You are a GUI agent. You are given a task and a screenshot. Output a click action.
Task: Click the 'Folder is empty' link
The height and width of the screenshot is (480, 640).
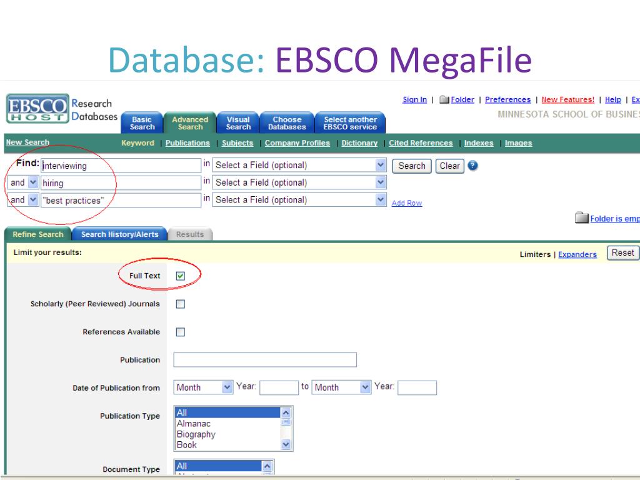pos(615,219)
